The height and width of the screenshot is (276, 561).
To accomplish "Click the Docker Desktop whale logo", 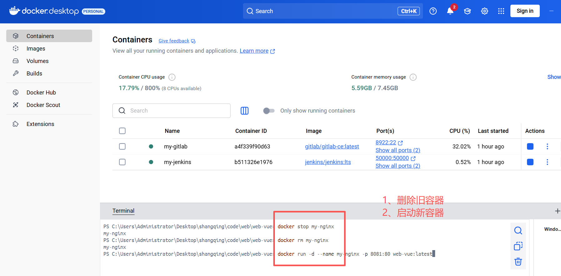I will pos(15,11).
